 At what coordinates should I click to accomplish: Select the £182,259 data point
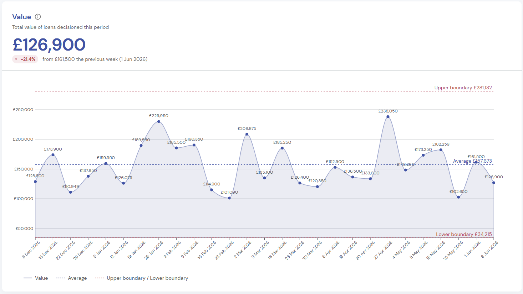click(441, 150)
